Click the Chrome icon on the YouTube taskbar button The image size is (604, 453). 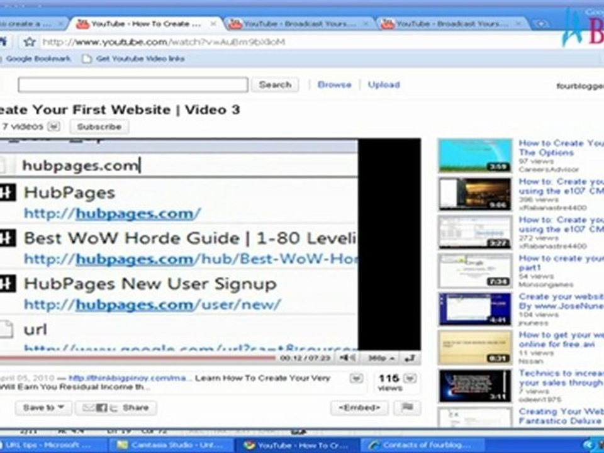[x=250, y=445]
